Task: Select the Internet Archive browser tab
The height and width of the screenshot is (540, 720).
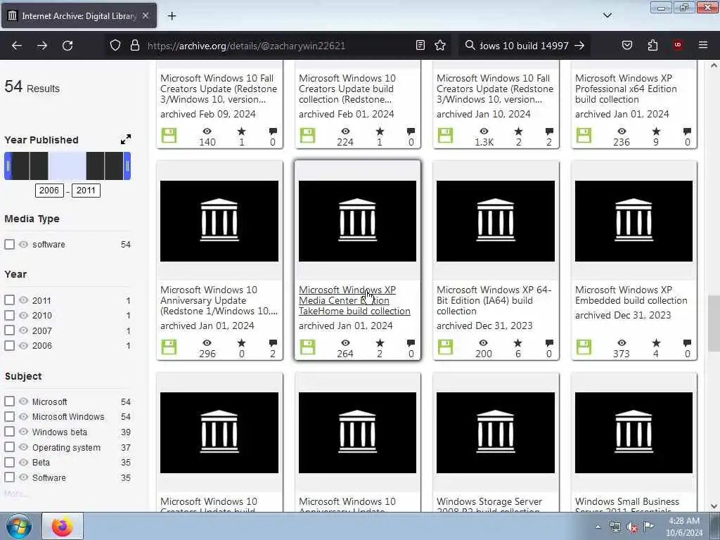Action: [x=79, y=15]
